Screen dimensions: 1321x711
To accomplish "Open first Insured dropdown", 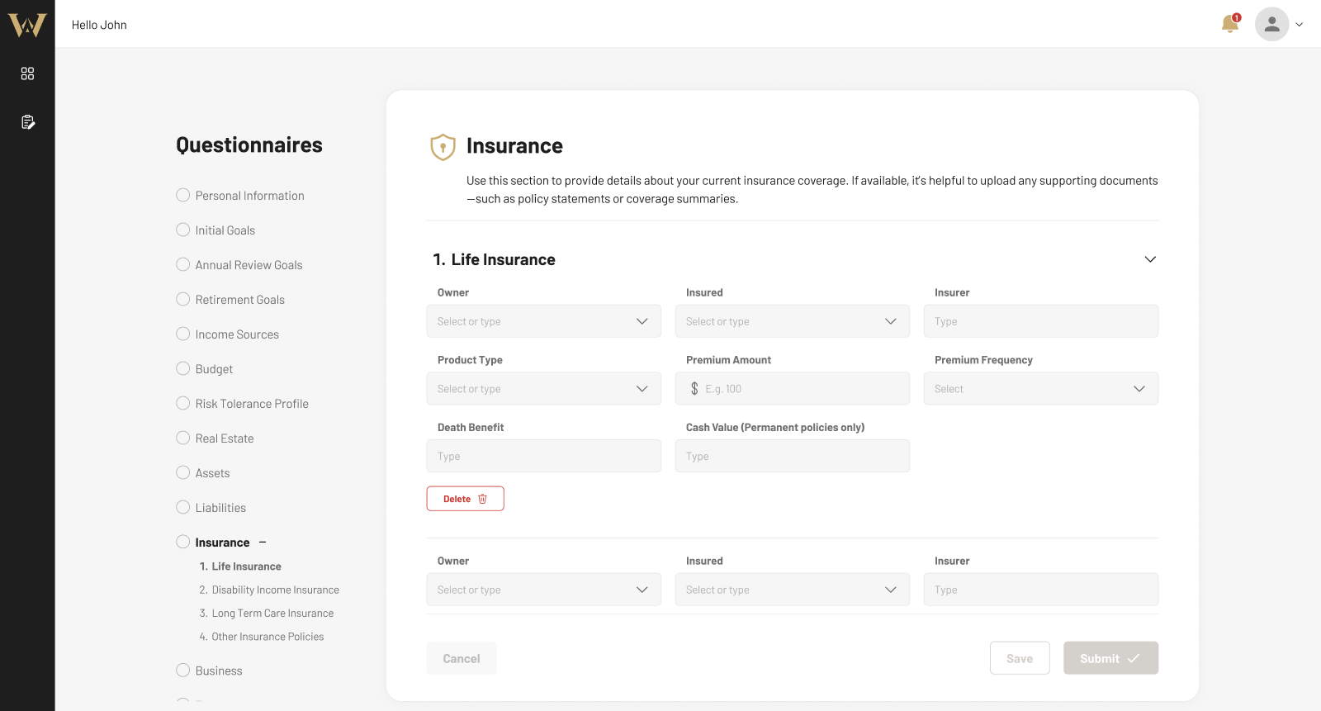I will pos(793,321).
